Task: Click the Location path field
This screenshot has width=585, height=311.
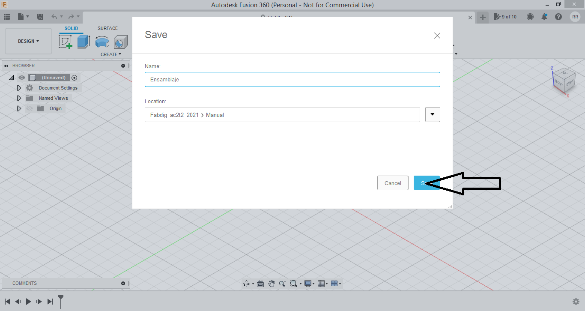Action: coord(282,114)
